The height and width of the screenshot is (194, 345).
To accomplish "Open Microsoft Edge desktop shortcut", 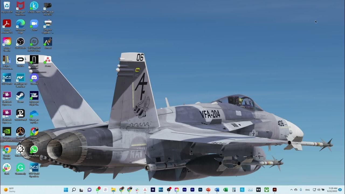I will [x=20, y=26].
